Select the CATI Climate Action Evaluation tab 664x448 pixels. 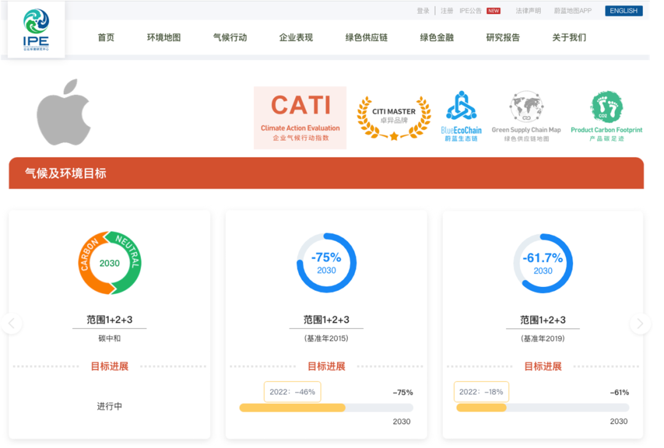[x=300, y=118]
